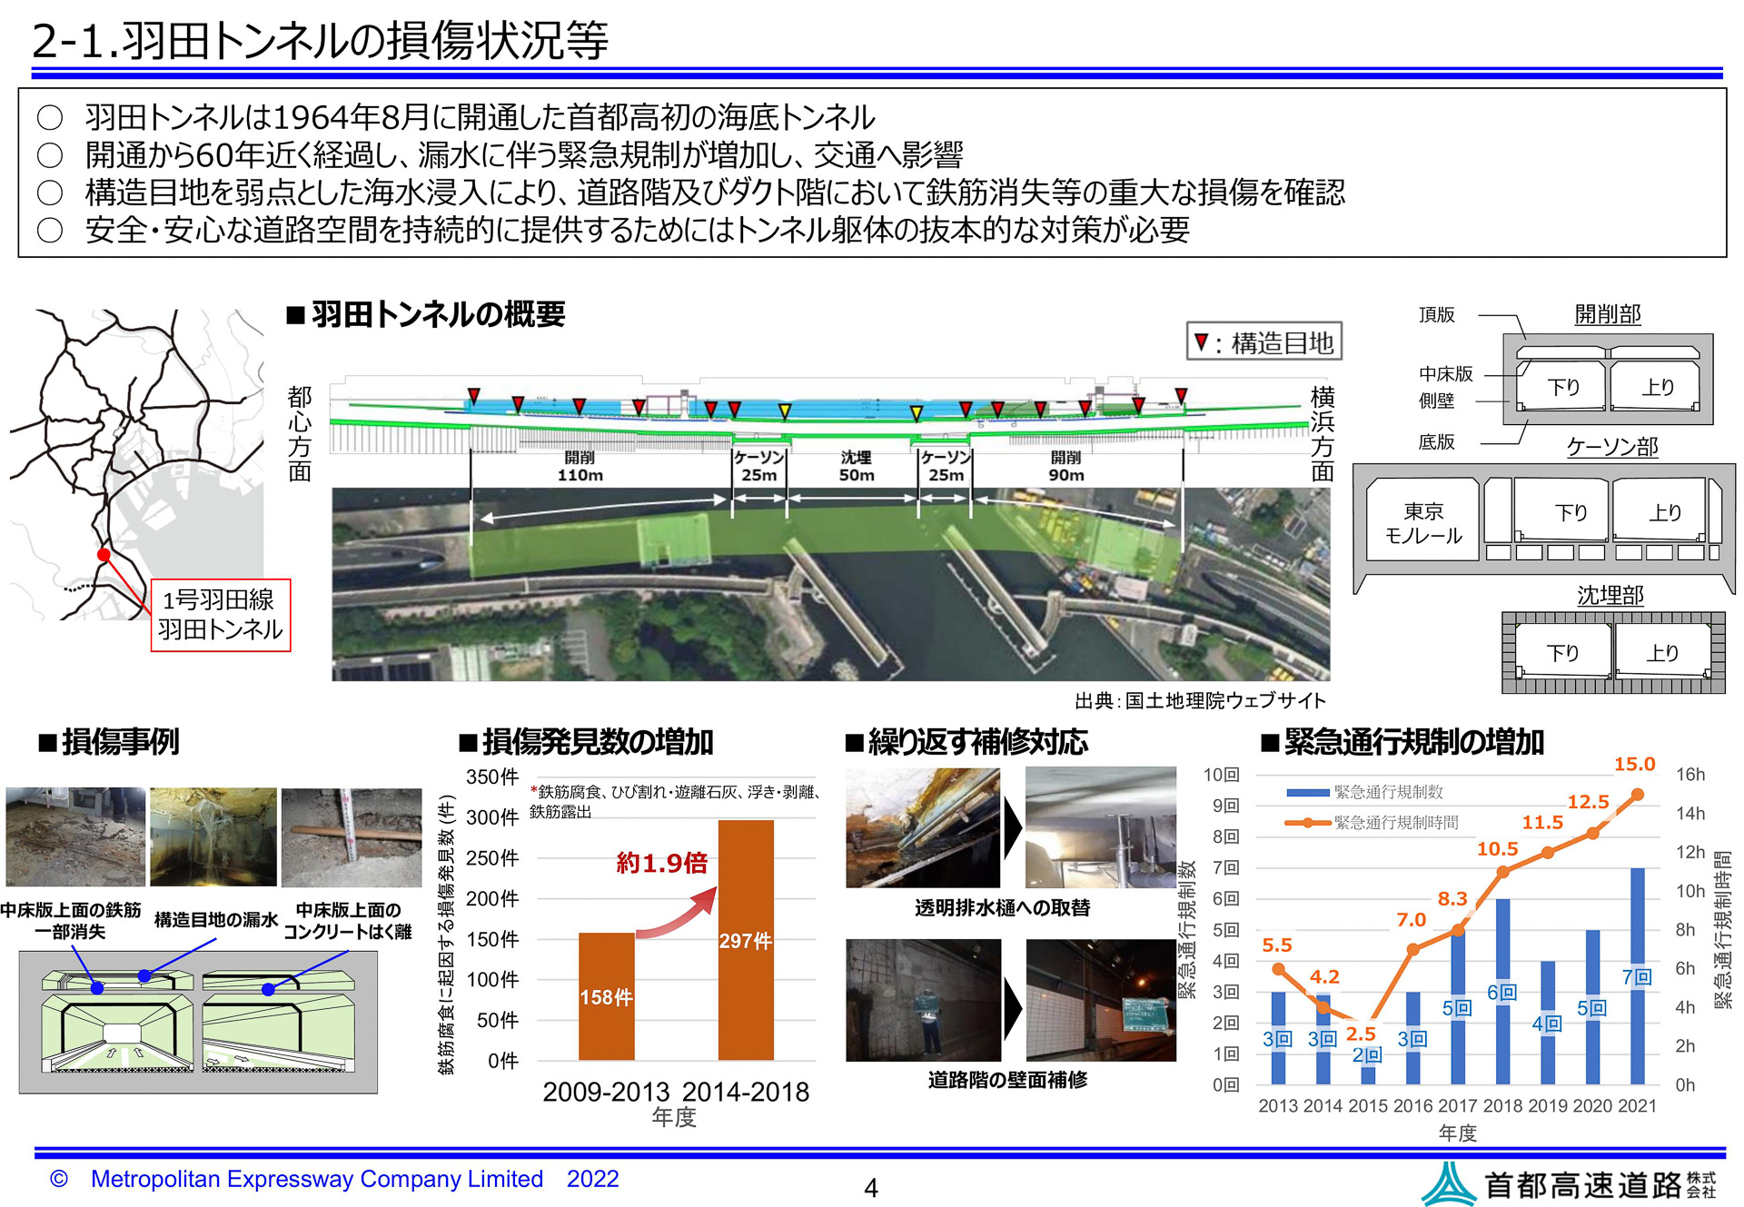Click the tunnel cross-section damage location diagram
This screenshot has width=1744, height=1207.
198,1021
